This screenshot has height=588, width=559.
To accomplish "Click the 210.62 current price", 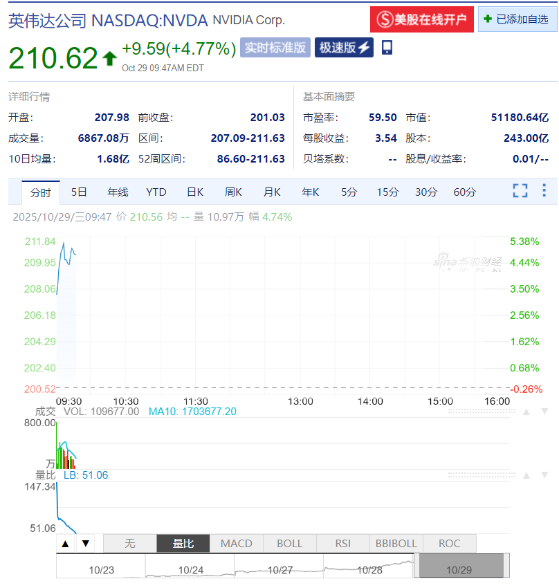I will tap(53, 58).
